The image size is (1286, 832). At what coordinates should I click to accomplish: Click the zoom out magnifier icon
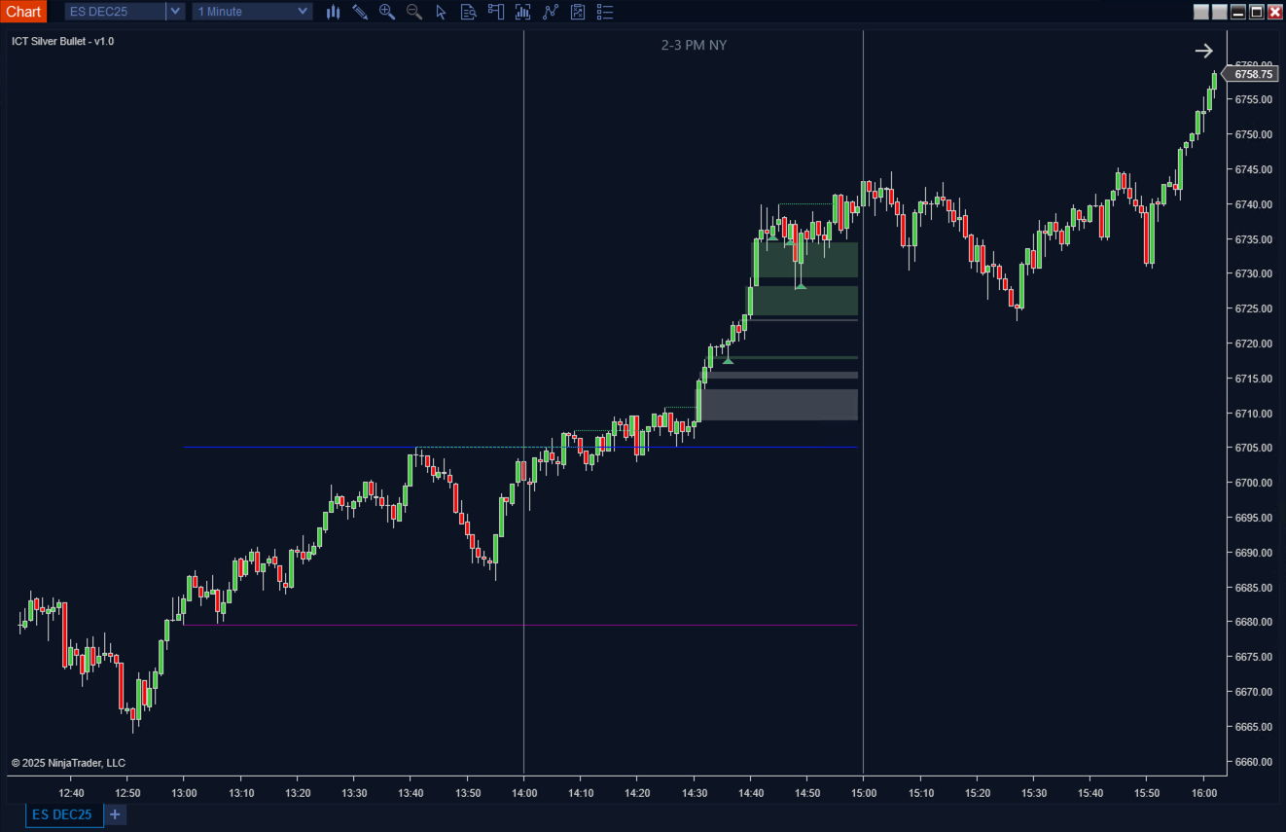tap(414, 12)
